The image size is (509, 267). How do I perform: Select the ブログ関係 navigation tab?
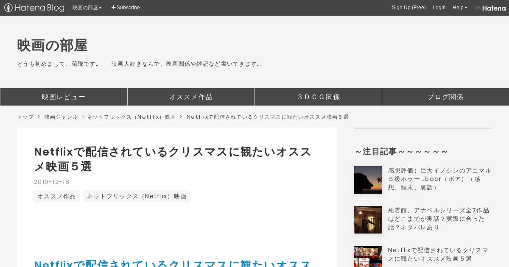tap(445, 97)
